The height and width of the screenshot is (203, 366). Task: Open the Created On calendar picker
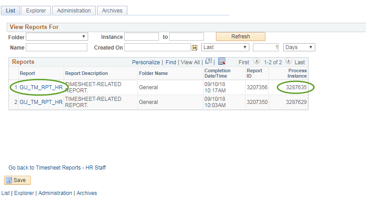point(194,48)
